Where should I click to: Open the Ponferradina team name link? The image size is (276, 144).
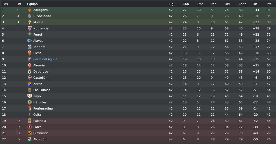43,109
